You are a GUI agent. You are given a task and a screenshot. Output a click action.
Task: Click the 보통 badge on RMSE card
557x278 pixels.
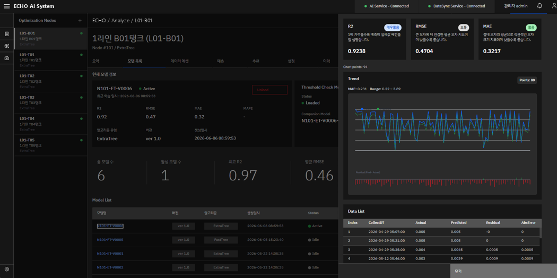point(464,28)
